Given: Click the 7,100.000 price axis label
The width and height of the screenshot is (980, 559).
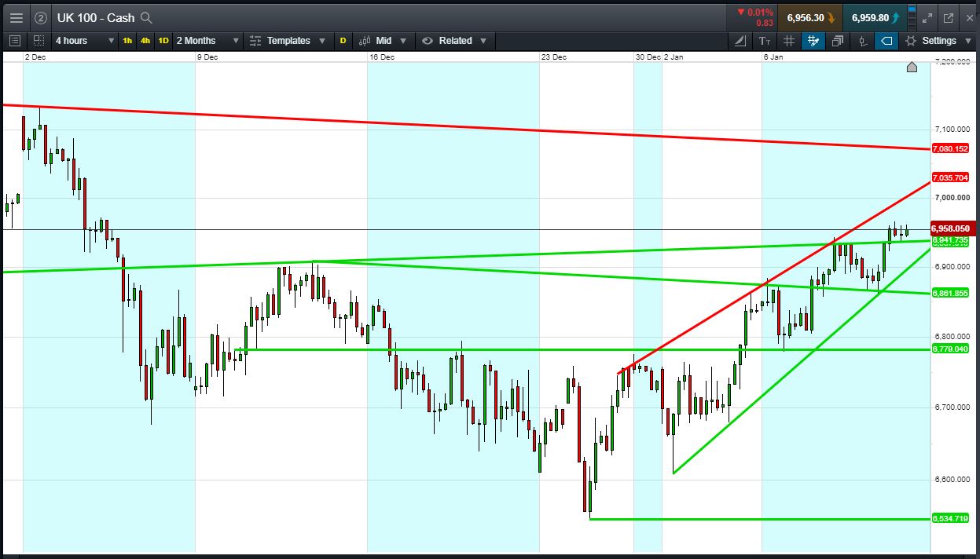Looking at the screenshot, I should point(952,129).
